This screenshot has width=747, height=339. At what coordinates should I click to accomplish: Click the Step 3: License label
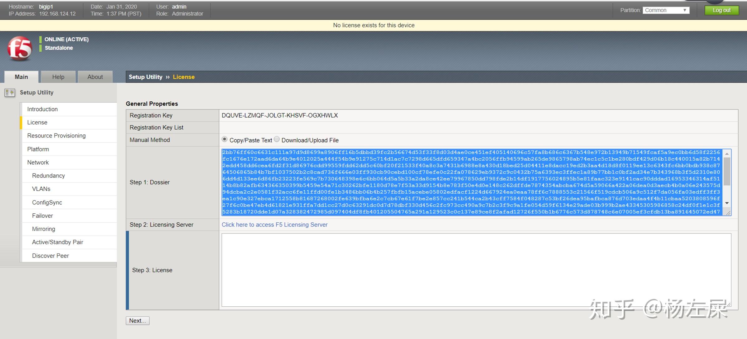[152, 270]
